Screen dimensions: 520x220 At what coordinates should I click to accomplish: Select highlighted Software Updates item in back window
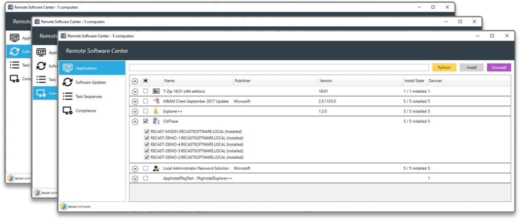(x=19, y=51)
